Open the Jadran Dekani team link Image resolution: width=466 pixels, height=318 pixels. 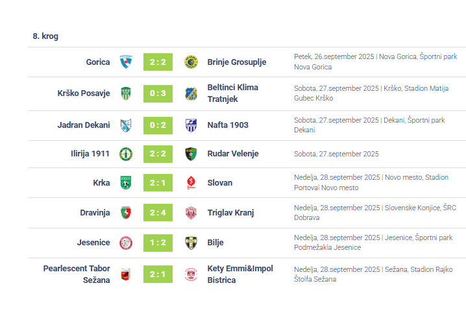click(x=84, y=125)
